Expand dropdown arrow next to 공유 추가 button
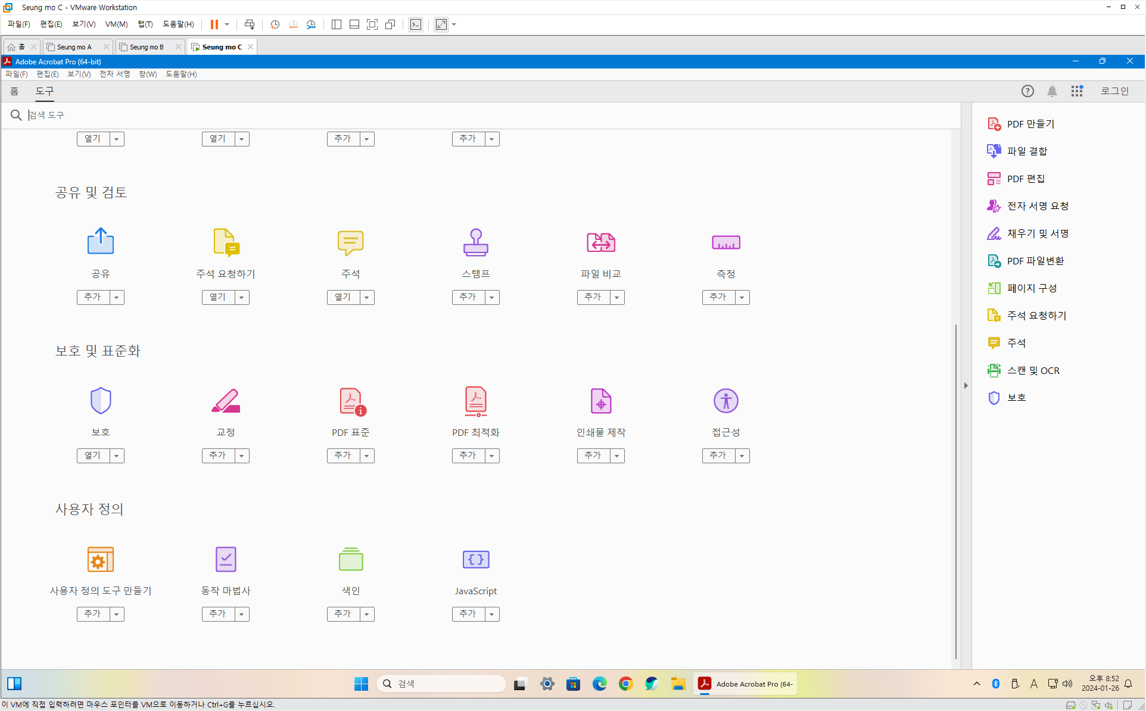This screenshot has width=1146, height=711. point(117,297)
